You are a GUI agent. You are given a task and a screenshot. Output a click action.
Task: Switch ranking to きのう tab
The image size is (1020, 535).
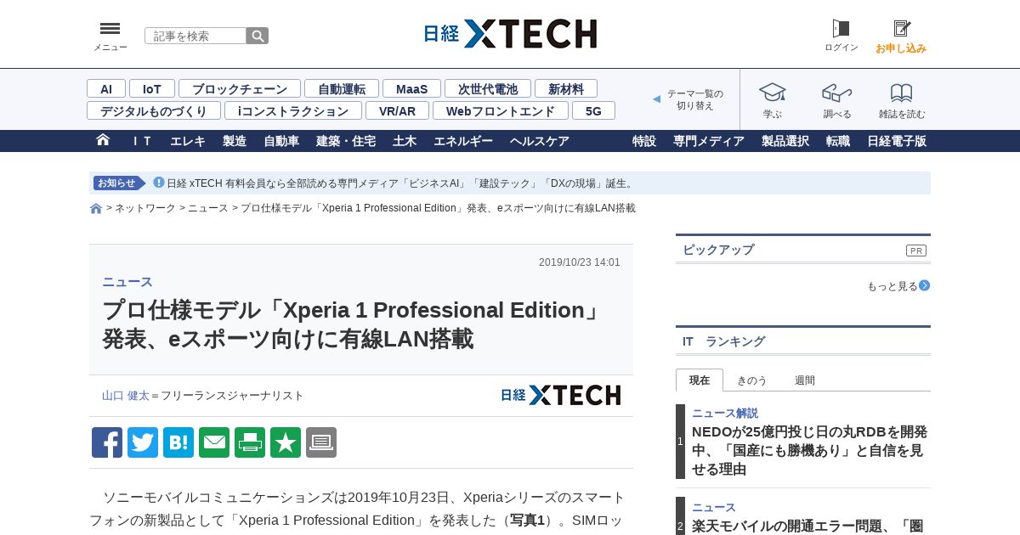[751, 380]
